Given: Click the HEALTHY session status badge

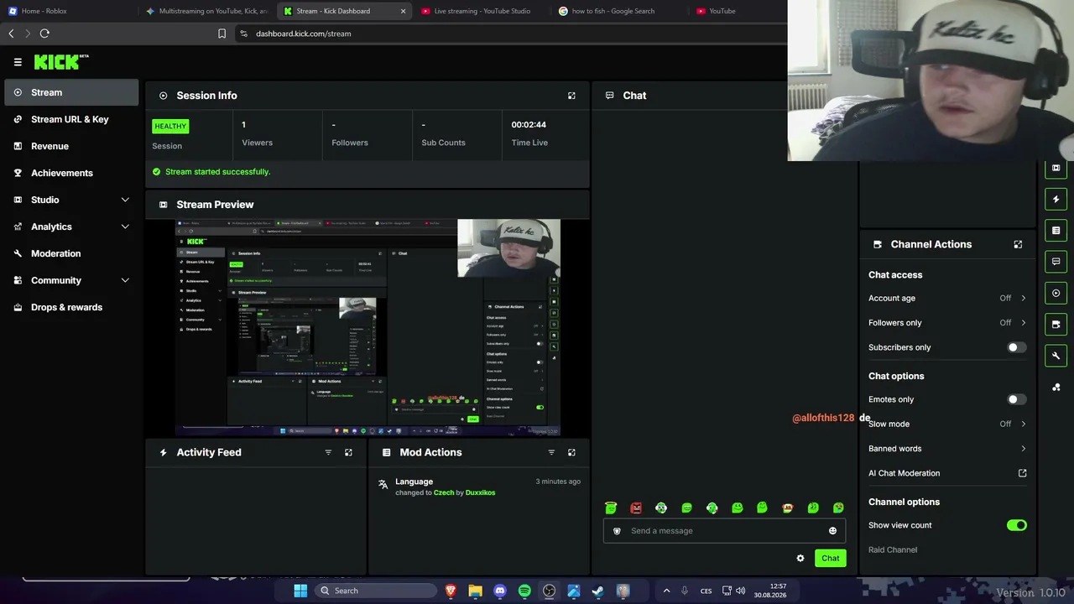Looking at the screenshot, I should coord(170,126).
